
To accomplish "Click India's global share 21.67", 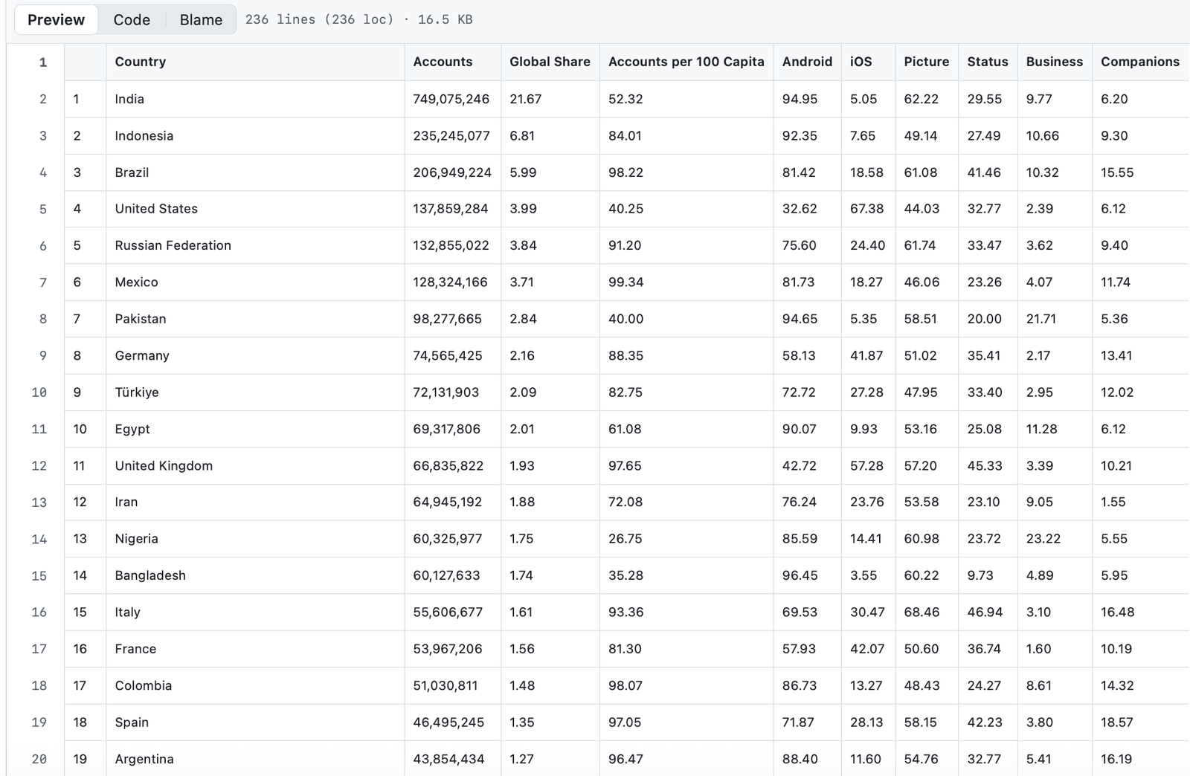I will (525, 99).
